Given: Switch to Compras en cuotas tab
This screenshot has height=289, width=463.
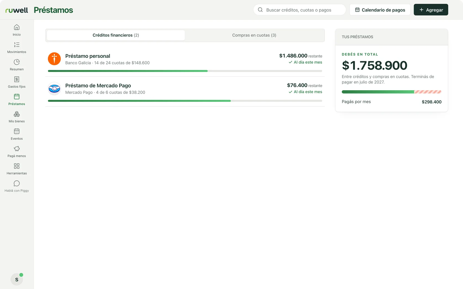Looking at the screenshot, I should [x=254, y=35].
